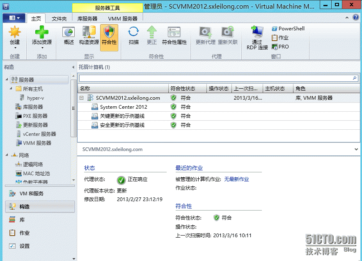Click the 更新代理 update agent icon
The width and height of the screenshot is (362, 261).
click(206, 32)
